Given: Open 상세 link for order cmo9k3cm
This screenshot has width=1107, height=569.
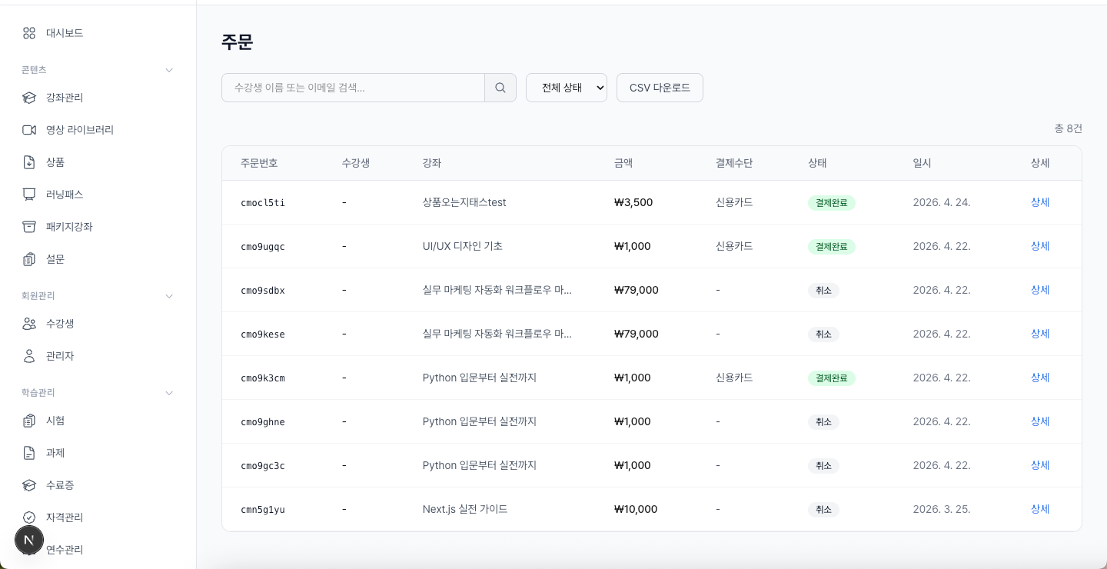Looking at the screenshot, I should pos(1040,378).
